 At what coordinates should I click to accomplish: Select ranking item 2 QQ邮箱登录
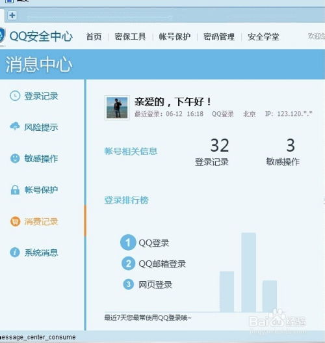coord(153,264)
